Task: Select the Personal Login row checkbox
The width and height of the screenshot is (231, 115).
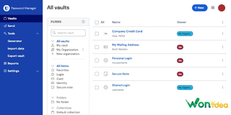Action: (97, 60)
